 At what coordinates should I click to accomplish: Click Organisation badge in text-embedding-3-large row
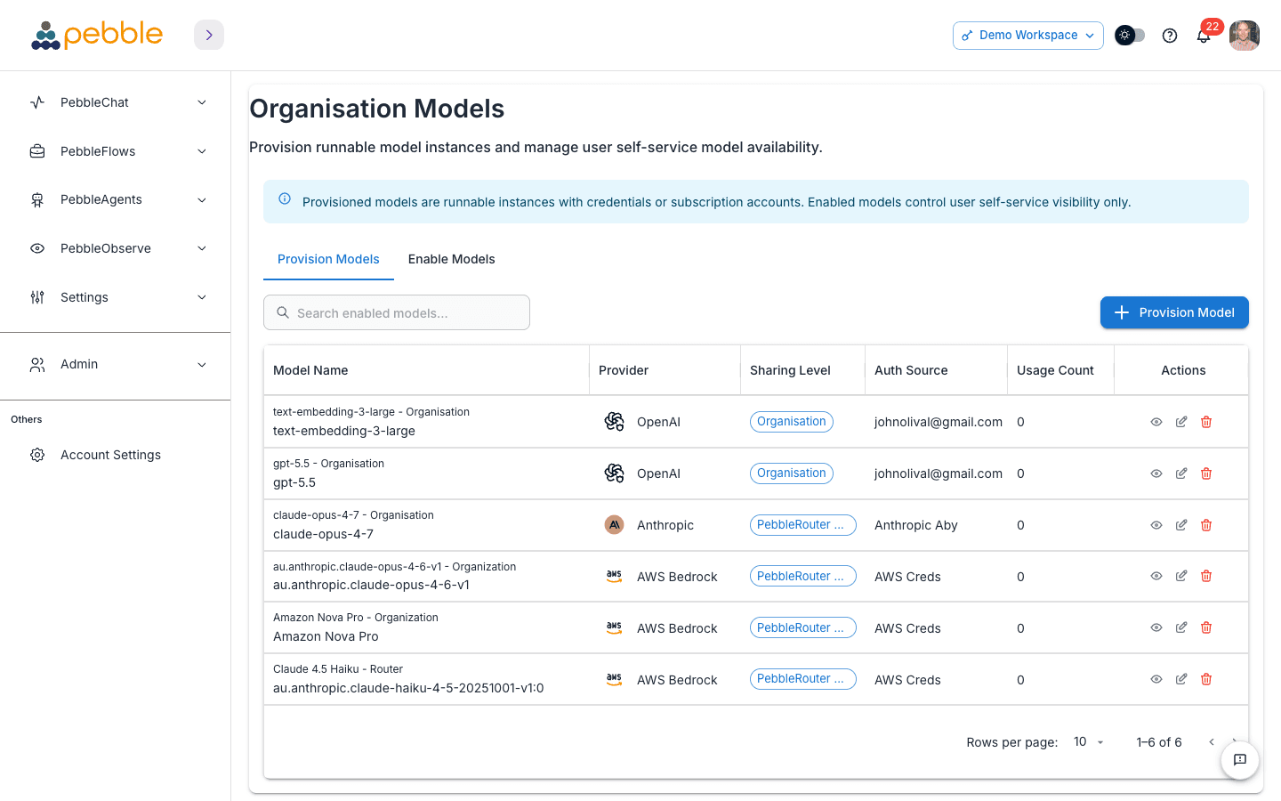click(792, 422)
